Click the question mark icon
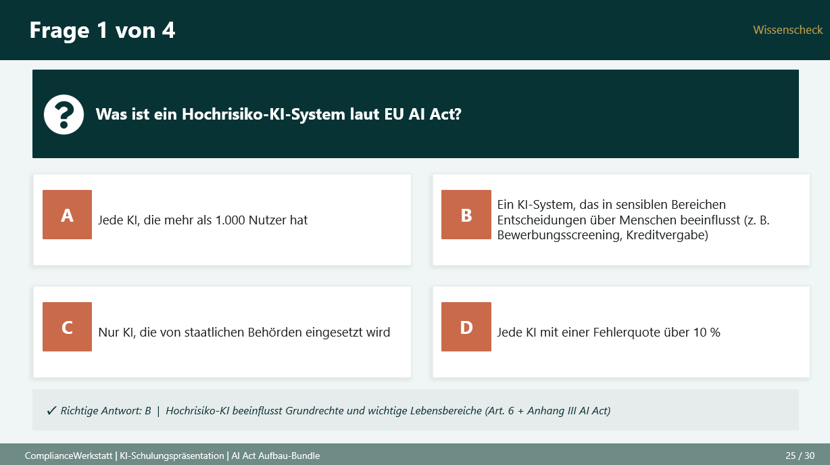830x465 pixels. 64,114
